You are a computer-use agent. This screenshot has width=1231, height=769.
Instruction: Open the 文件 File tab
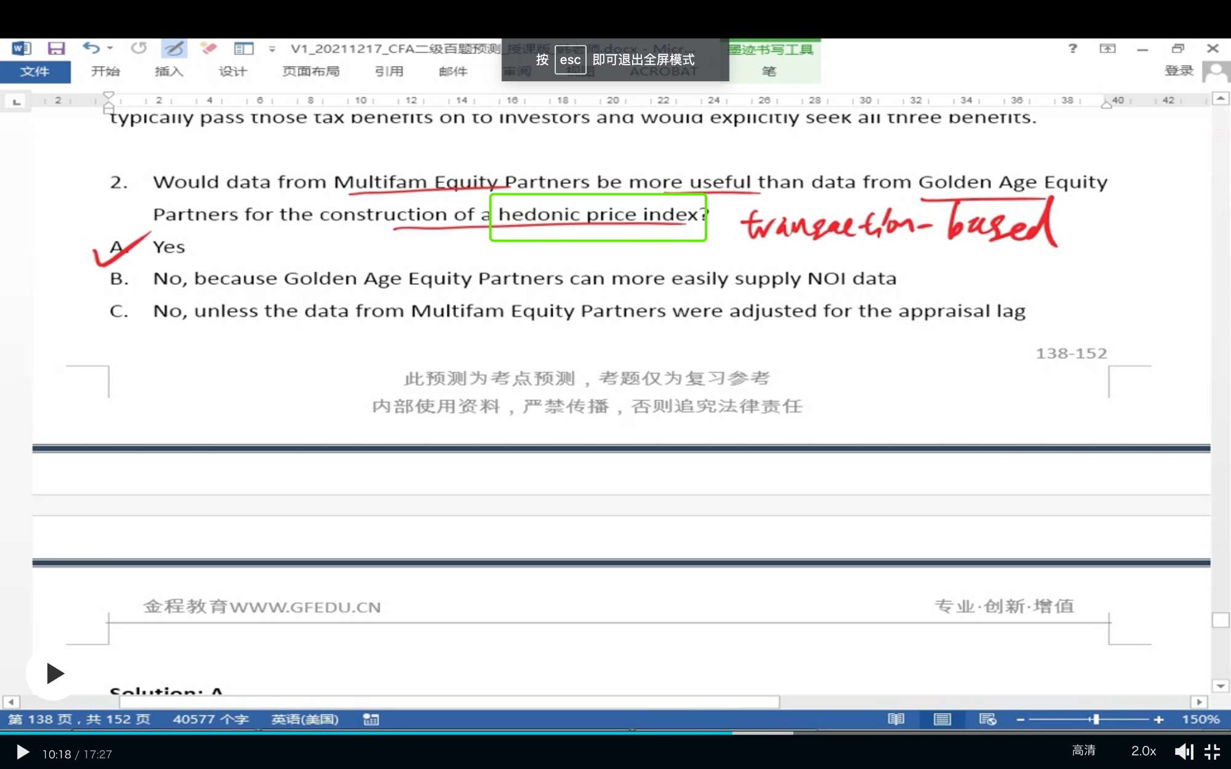tap(35, 71)
